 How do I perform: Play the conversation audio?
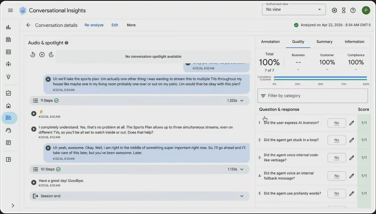(x=42, y=55)
